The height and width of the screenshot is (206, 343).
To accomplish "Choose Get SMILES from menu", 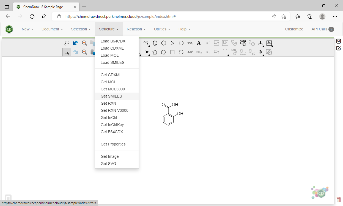I will tap(117, 96).
